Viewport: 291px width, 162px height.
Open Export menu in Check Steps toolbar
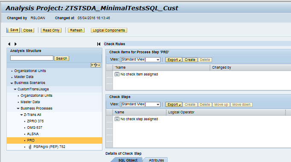174,104
